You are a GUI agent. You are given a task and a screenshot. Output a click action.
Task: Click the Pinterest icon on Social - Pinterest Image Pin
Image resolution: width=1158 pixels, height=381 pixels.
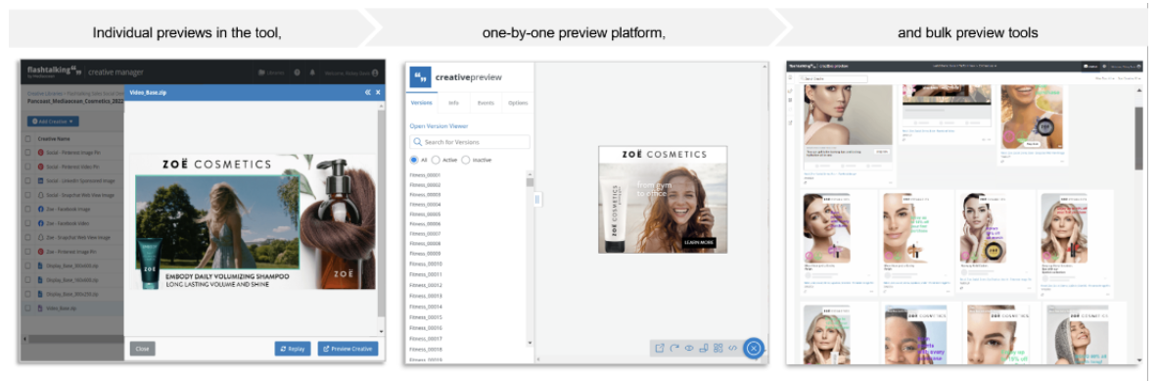(40, 152)
